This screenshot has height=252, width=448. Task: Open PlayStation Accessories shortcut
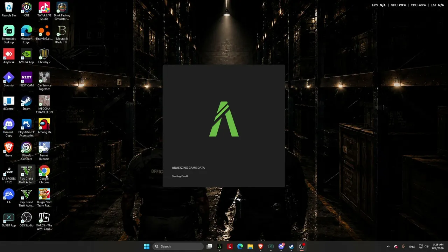(27, 128)
